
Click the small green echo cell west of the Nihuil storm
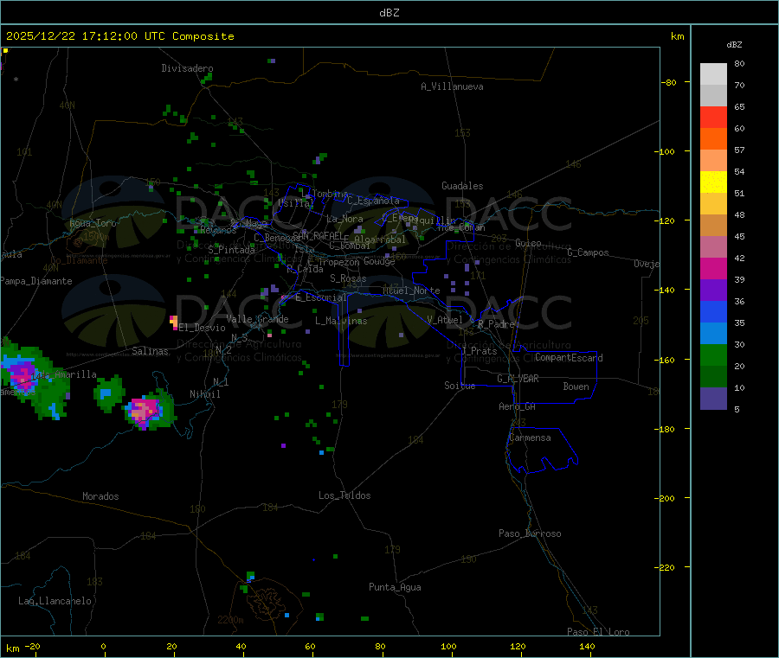pyautogui.click(x=108, y=394)
